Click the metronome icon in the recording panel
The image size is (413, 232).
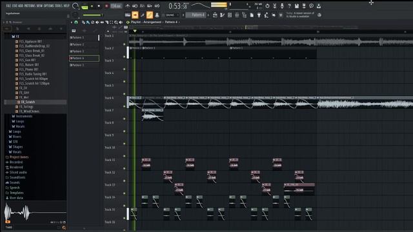pyautogui.click(x=128, y=6)
